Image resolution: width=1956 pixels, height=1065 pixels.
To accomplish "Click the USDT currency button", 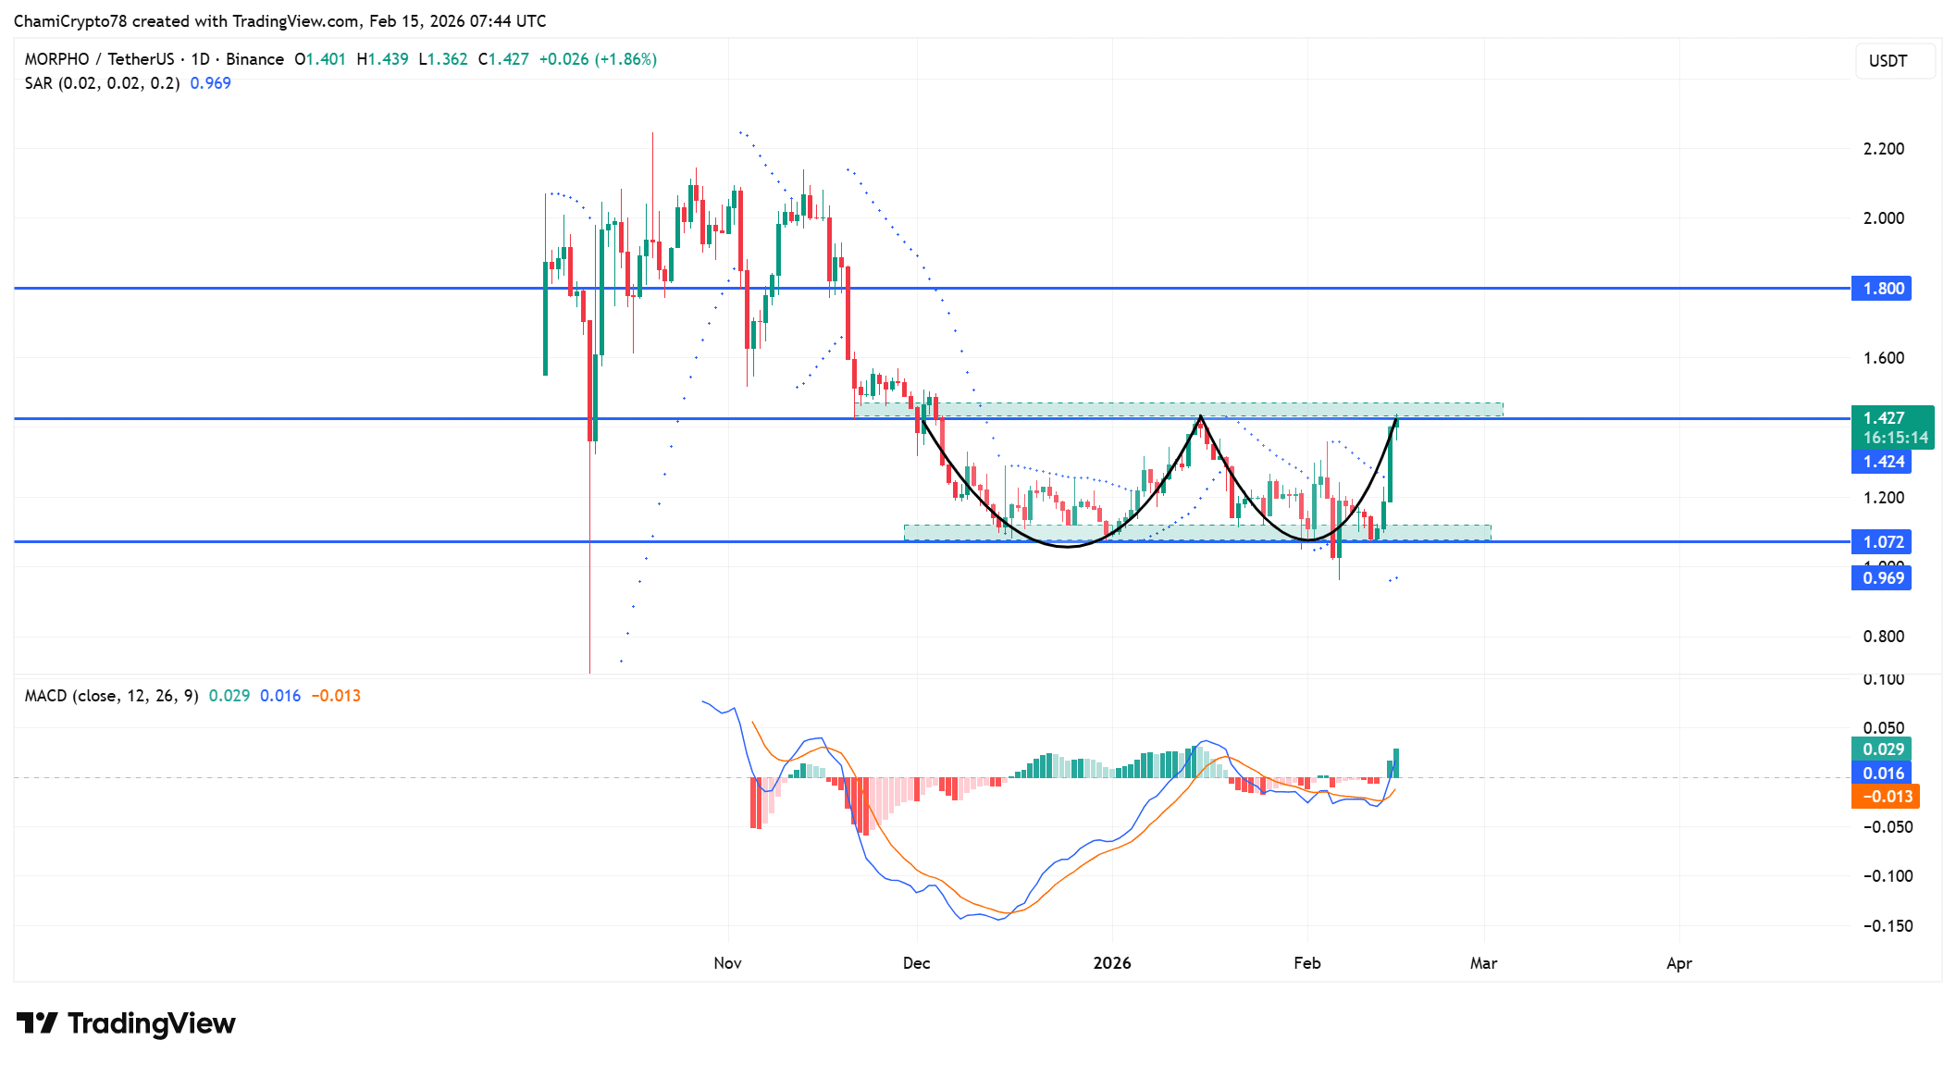I will point(1894,61).
